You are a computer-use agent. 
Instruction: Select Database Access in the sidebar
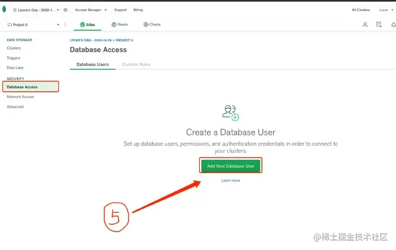coord(30,87)
